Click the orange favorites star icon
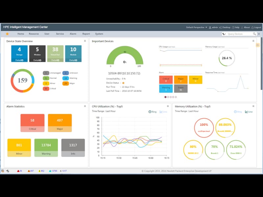Viewport: 263px width, 197px height. (x=7, y=34)
